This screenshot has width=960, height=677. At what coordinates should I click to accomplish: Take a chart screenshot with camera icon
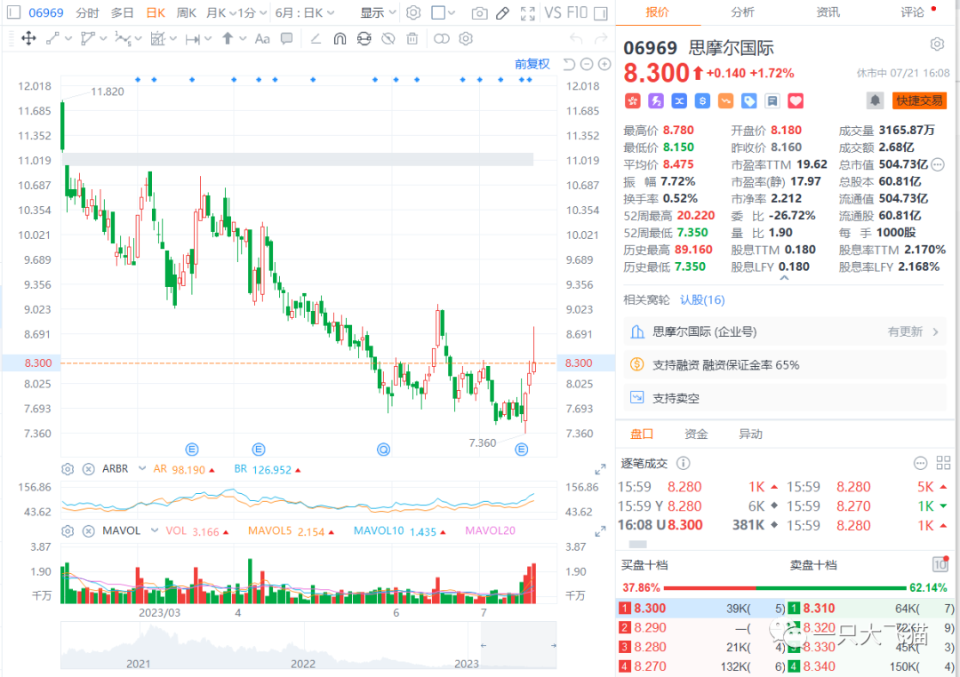[x=480, y=12]
